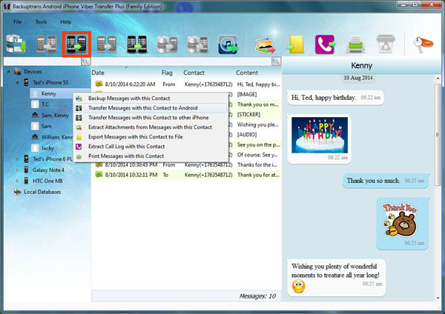Select the William, Kenny group in the tree
Viewport: 445px width, 314px height.
[57, 137]
